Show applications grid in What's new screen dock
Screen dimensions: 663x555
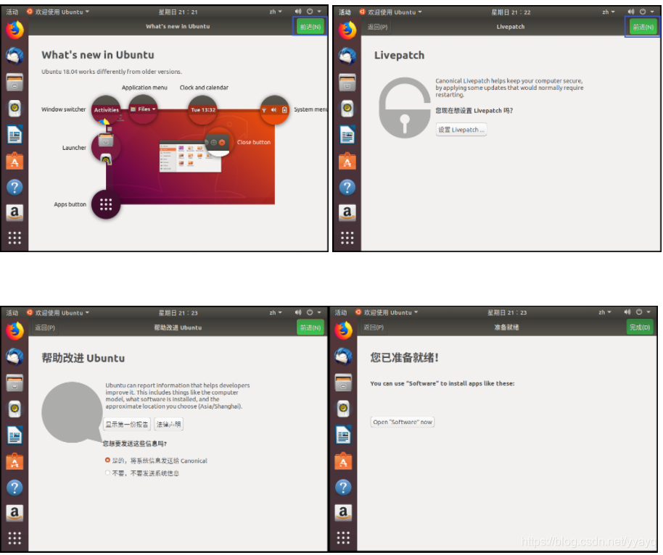point(15,238)
